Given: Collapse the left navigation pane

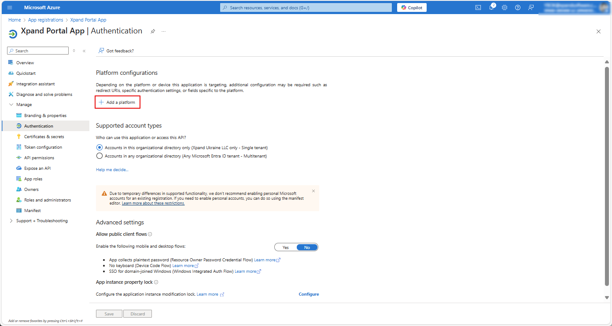Looking at the screenshot, I should coord(84,51).
